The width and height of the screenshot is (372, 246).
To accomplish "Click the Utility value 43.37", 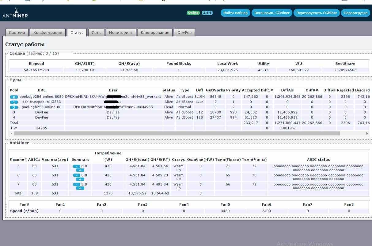I will [263, 70].
